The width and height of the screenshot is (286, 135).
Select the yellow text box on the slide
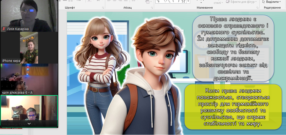233,107
